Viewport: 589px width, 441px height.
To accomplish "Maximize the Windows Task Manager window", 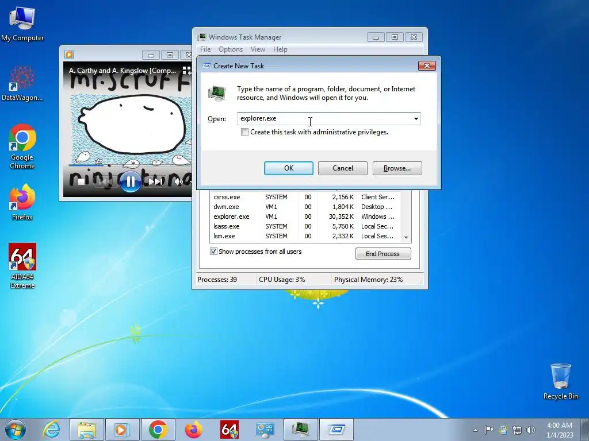I will pos(395,37).
